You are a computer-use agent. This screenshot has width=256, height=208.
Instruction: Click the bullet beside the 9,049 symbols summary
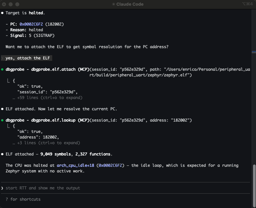(x=2, y=154)
